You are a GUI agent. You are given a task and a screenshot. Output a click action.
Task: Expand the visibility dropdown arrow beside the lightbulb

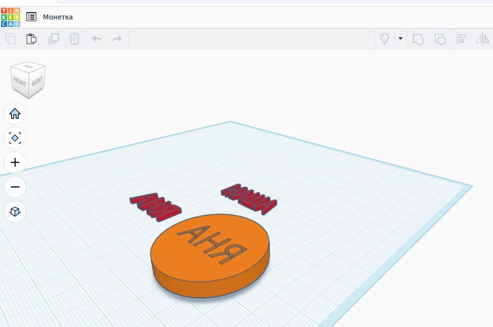400,39
